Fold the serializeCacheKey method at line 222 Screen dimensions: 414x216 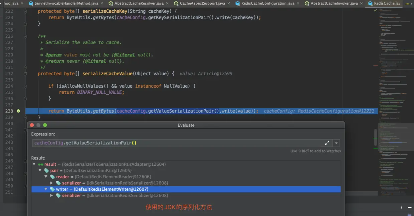click(x=25, y=11)
